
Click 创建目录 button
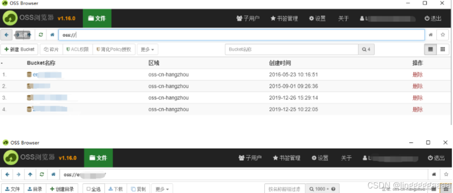(62, 189)
